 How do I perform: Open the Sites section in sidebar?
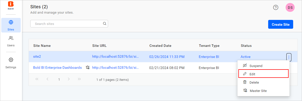[11, 25]
